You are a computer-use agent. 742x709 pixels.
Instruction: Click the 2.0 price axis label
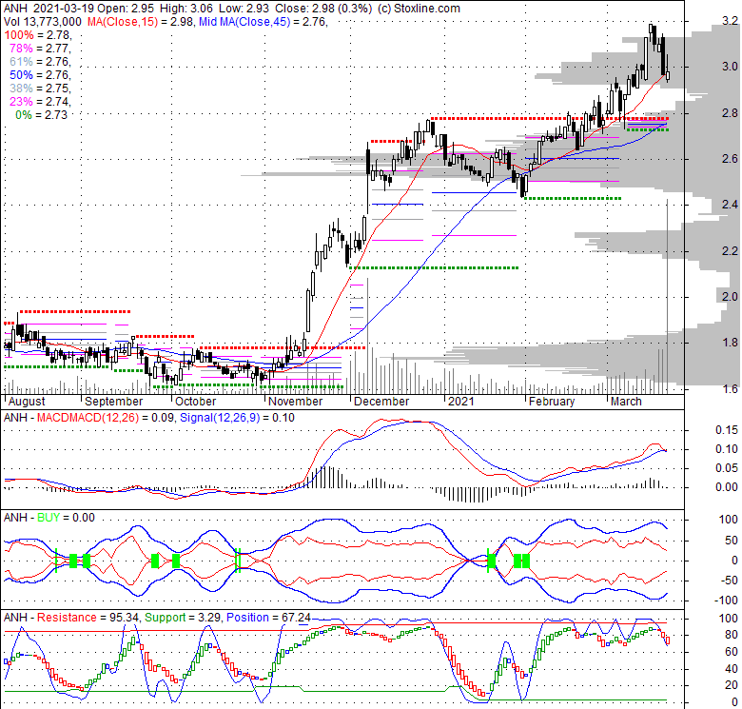(x=702, y=297)
